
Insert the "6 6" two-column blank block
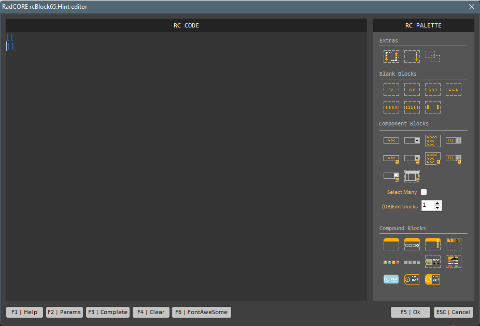coord(412,90)
